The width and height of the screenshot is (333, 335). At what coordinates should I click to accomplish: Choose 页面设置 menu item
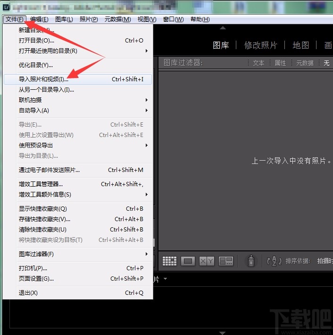pos(78,279)
